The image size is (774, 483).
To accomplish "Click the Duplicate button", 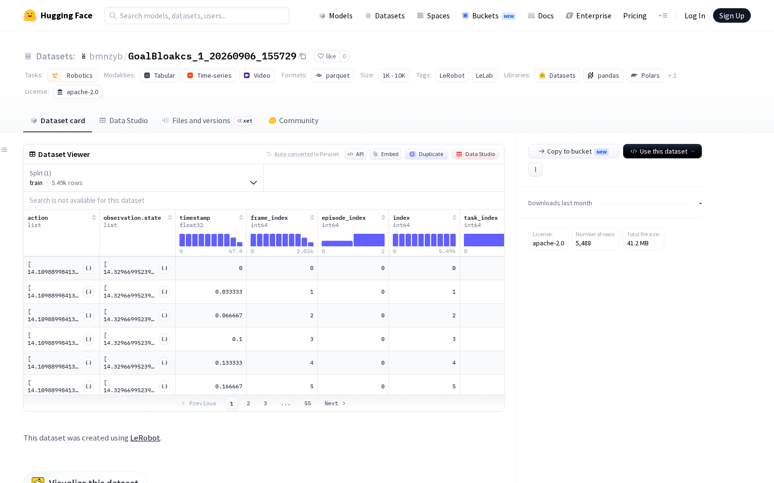I will (426, 154).
